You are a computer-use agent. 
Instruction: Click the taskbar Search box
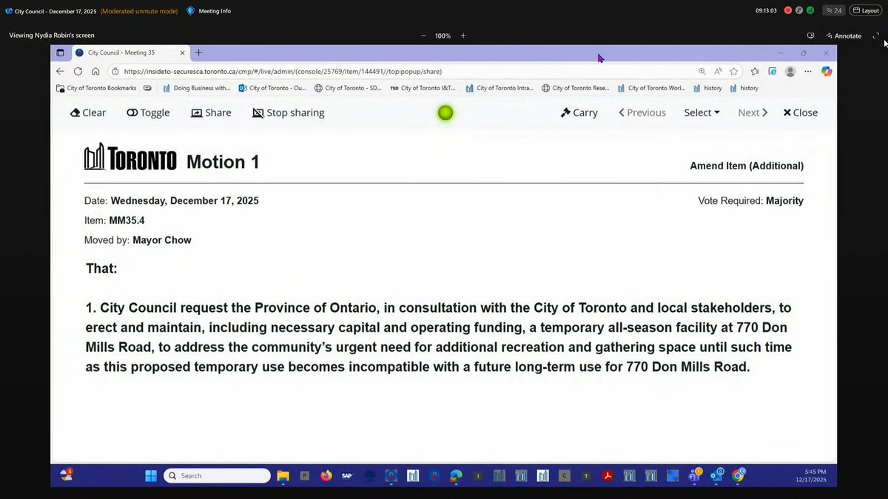click(x=217, y=475)
